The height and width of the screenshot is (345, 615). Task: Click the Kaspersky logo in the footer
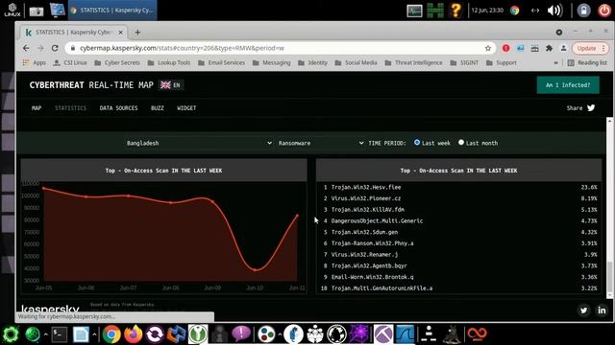(50, 309)
